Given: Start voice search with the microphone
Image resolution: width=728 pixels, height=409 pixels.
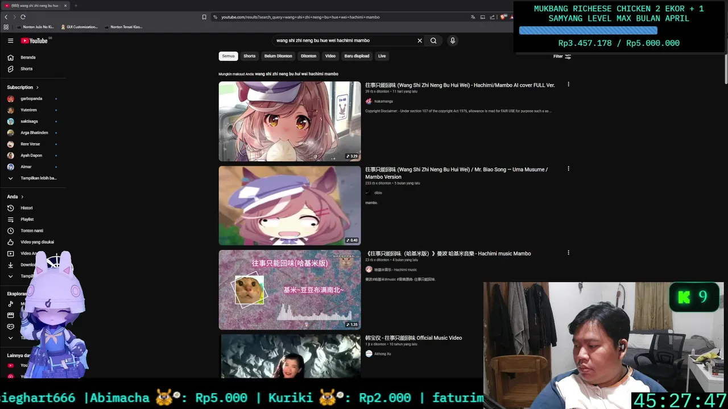Looking at the screenshot, I should [453, 40].
